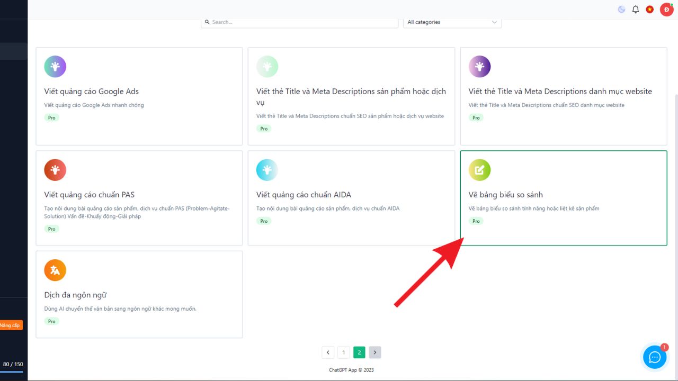Screen dimensions: 678x381
Task: Open the Viết quảng cáo Google Ads title
Action: (92, 92)
